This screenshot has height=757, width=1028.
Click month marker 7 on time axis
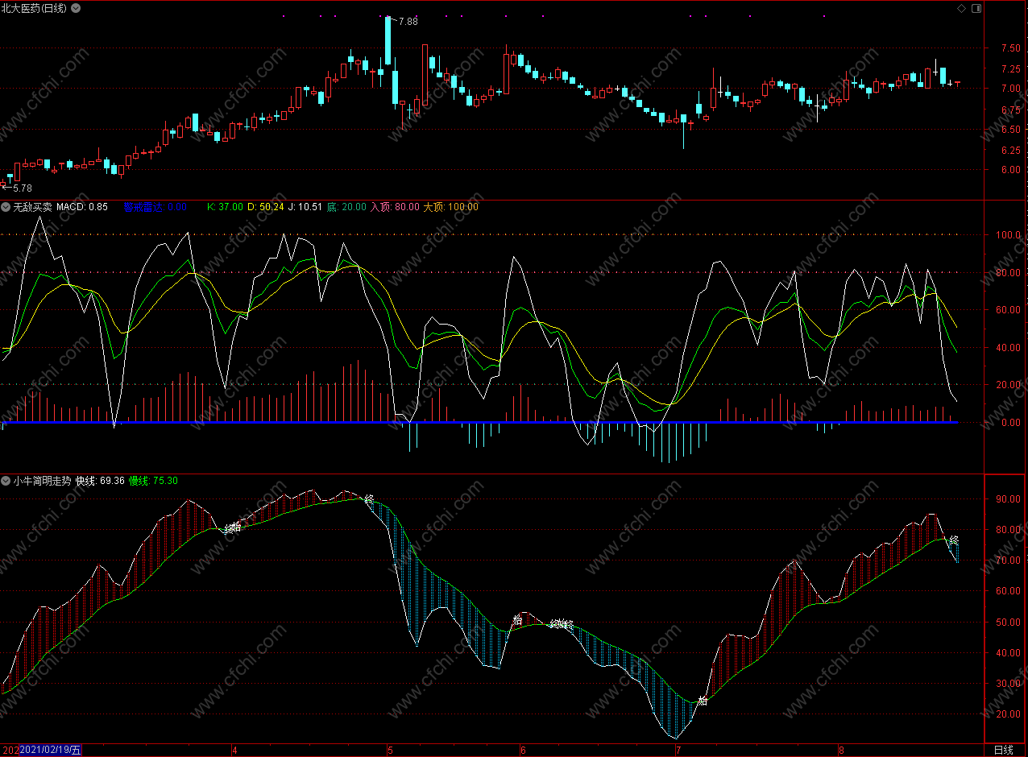coord(677,750)
